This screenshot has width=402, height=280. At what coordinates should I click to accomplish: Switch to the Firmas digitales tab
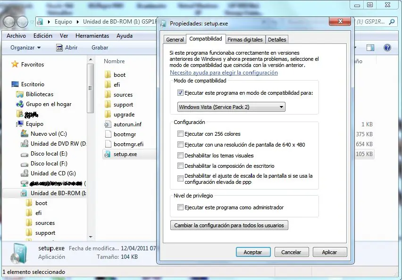pos(245,40)
